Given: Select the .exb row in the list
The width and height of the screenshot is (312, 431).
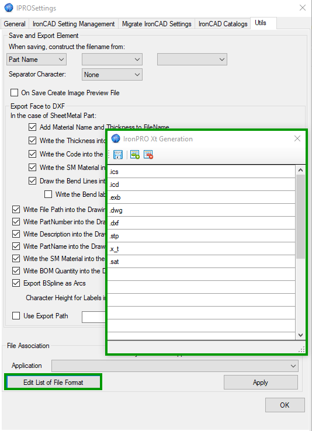Looking at the screenshot, I should (201, 197).
